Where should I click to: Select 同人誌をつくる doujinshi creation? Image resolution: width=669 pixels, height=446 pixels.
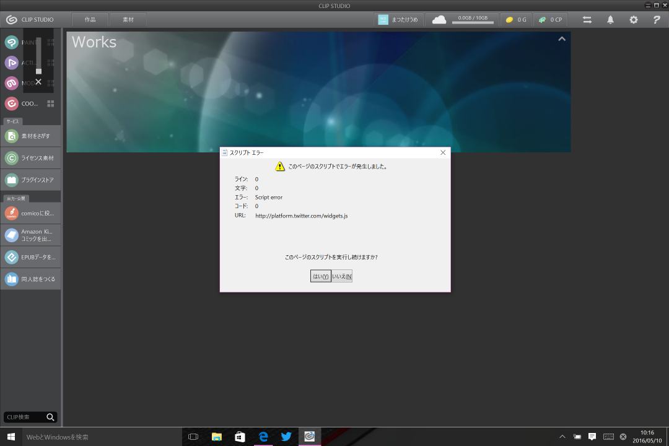(x=30, y=279)
